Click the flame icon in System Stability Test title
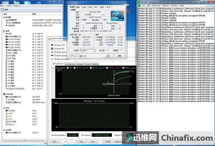Image resolution: width=215 pixels, height=146 pixels. 49,39
